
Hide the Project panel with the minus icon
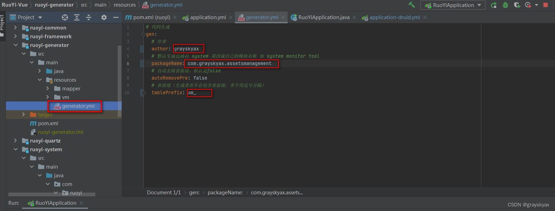(x=116, y=17)
